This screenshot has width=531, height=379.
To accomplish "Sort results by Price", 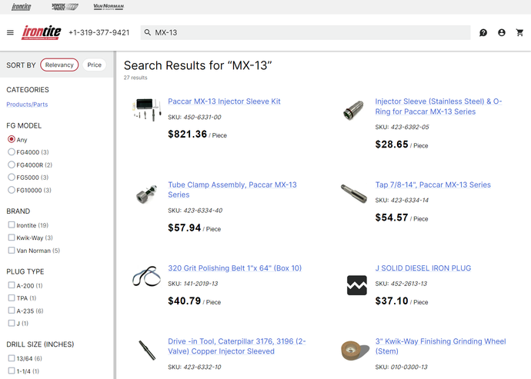I will 94,65.
